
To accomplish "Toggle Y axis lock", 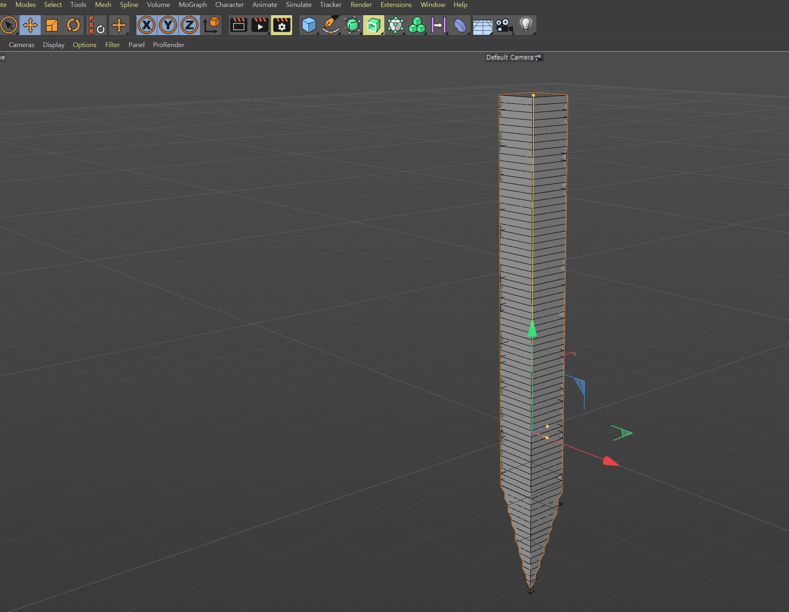I will pyautogui.click(x=168, y=26).
